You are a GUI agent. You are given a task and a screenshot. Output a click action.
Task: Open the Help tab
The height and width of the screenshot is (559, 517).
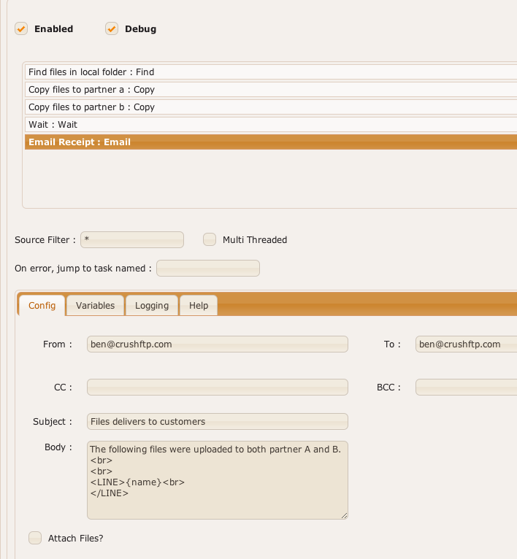tap(199, 306)
